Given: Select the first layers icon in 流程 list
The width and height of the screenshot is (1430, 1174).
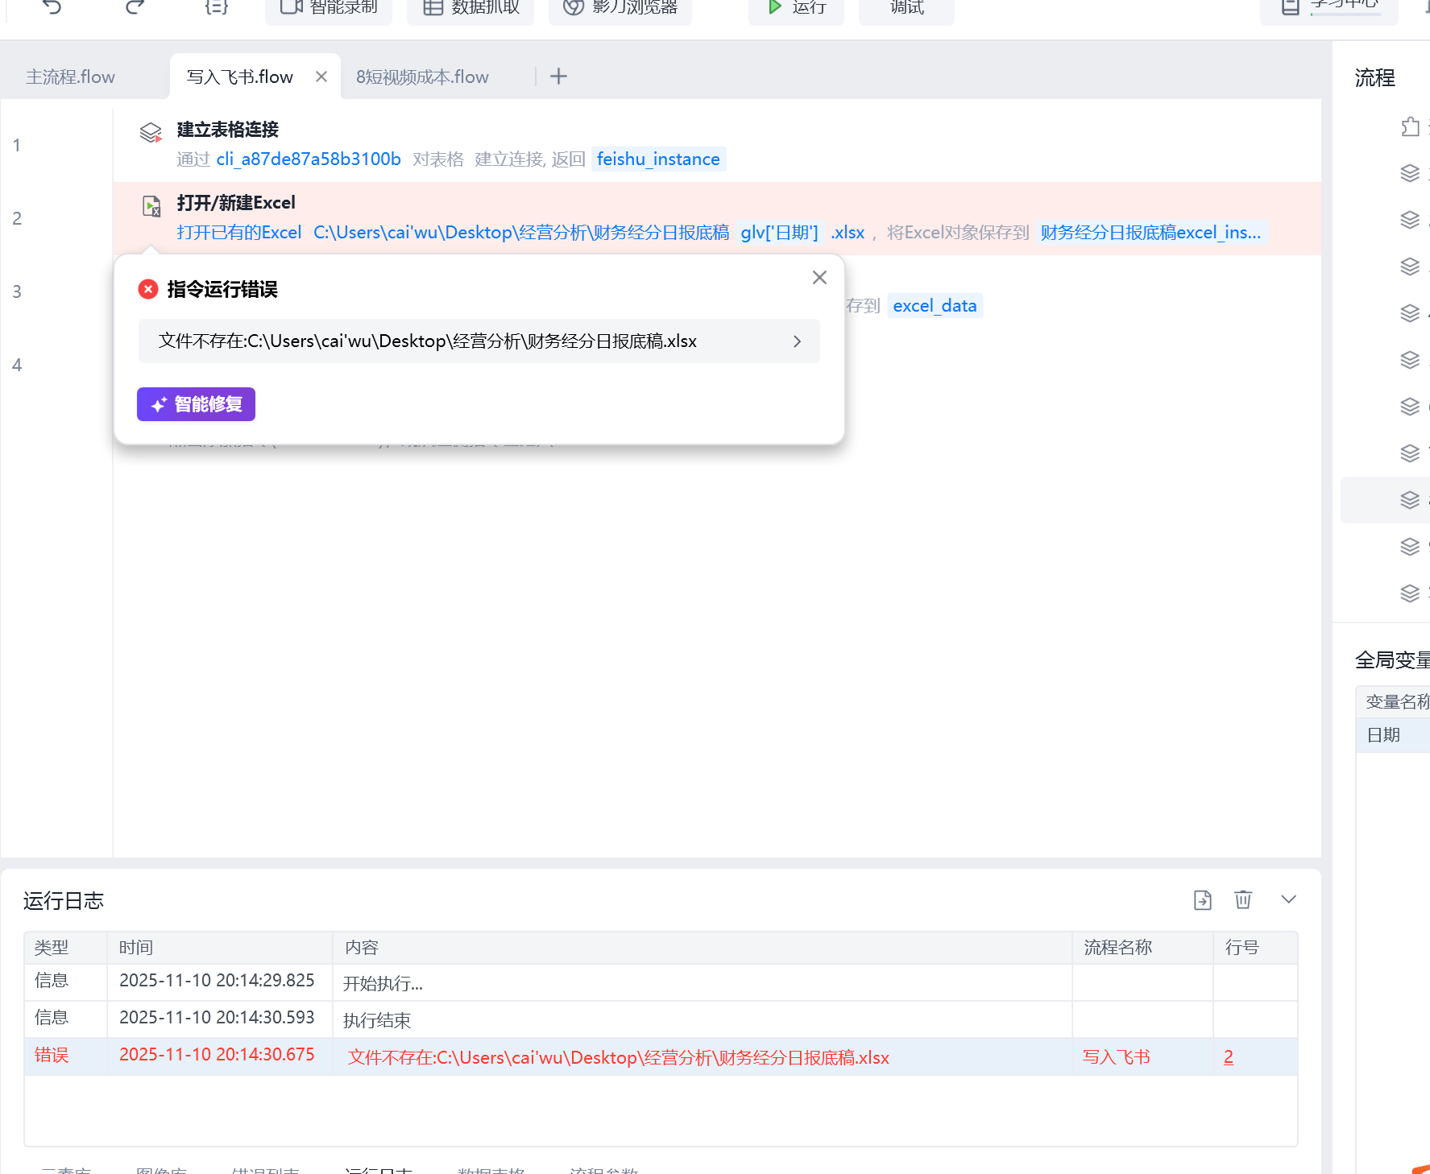Looking at the screenshot, I should point(1409,173).
